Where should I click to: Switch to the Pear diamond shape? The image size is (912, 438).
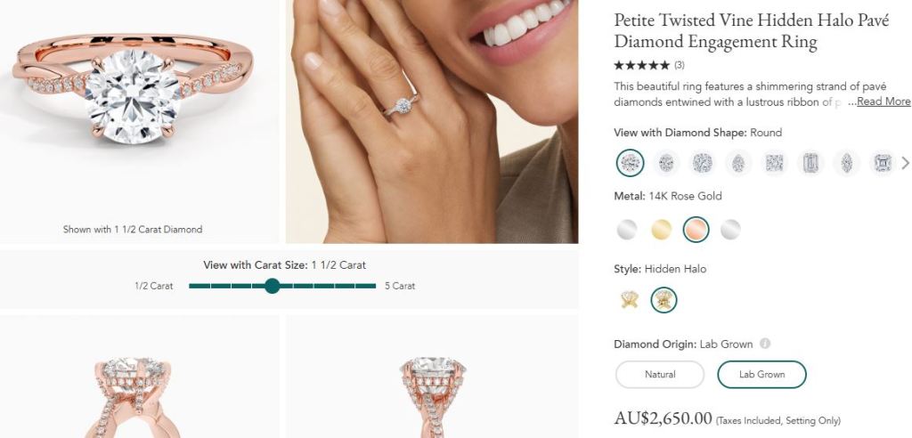coord(738,163)
